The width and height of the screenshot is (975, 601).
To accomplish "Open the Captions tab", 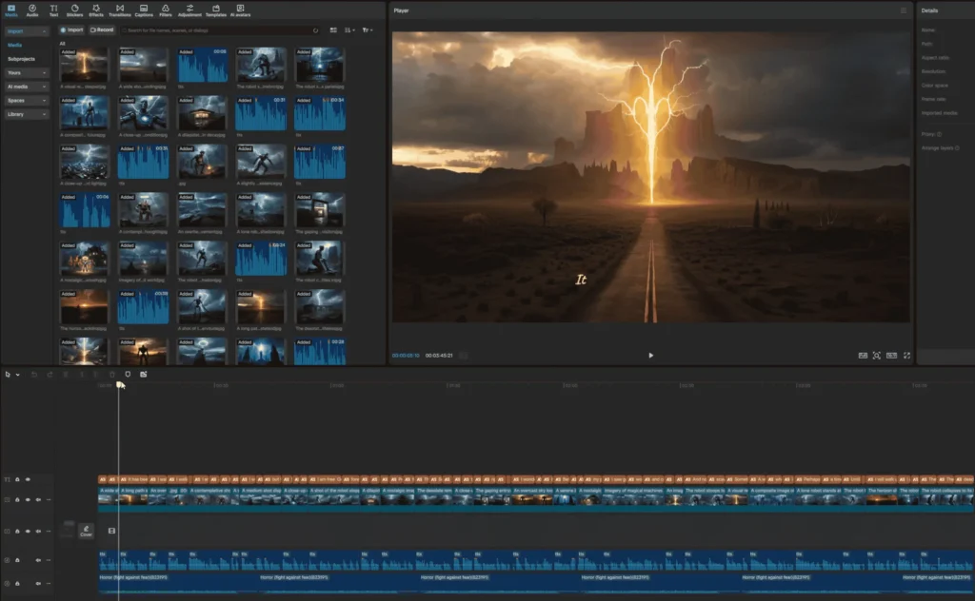I will coord(144,10).
